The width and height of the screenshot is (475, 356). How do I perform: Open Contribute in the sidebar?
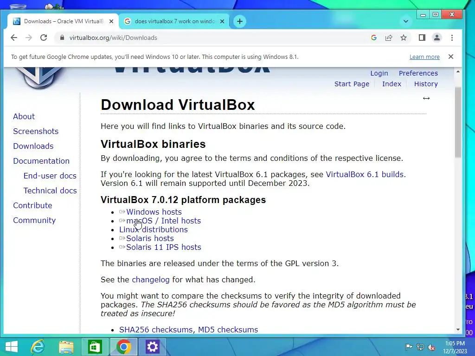tap(33, 205)
